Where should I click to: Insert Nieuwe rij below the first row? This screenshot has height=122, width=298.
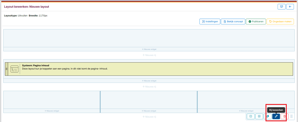click(149, 55)
